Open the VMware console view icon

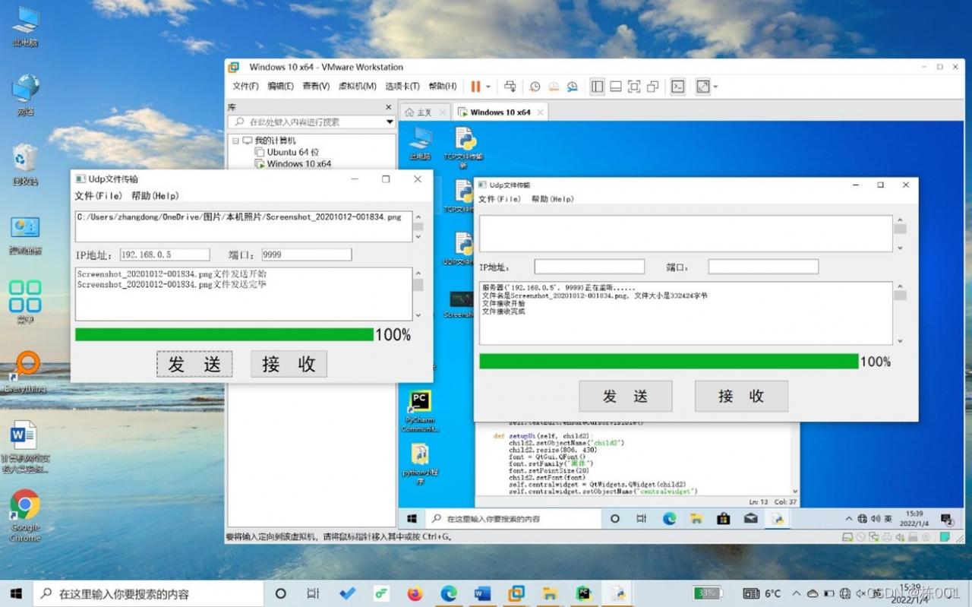(x=678, y=87)
